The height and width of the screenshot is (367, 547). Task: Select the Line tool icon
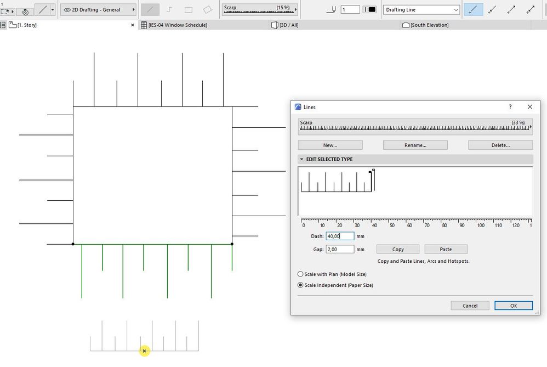pos(43,10)
